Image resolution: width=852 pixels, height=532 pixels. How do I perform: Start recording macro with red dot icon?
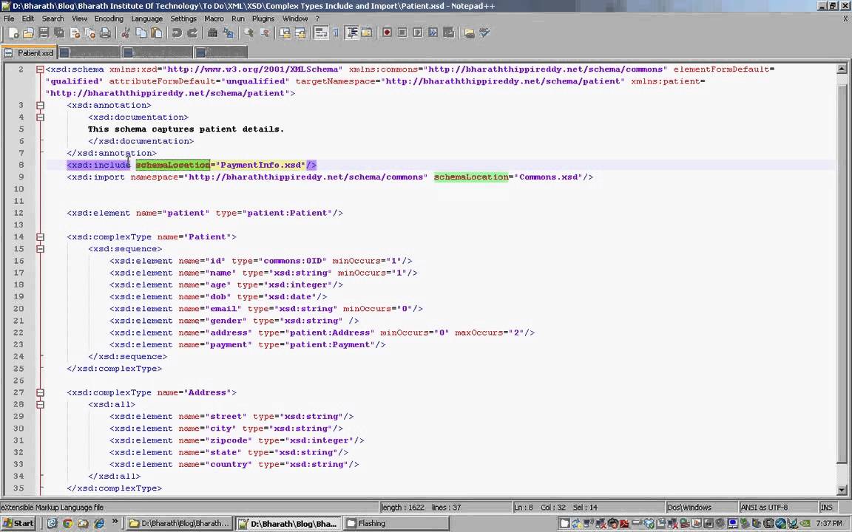(x=387, y=33)
